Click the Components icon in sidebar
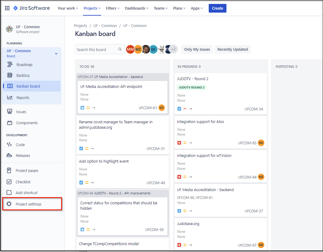Image resolution: width=323 pixels, height=252 pixels. coord(10,123)
